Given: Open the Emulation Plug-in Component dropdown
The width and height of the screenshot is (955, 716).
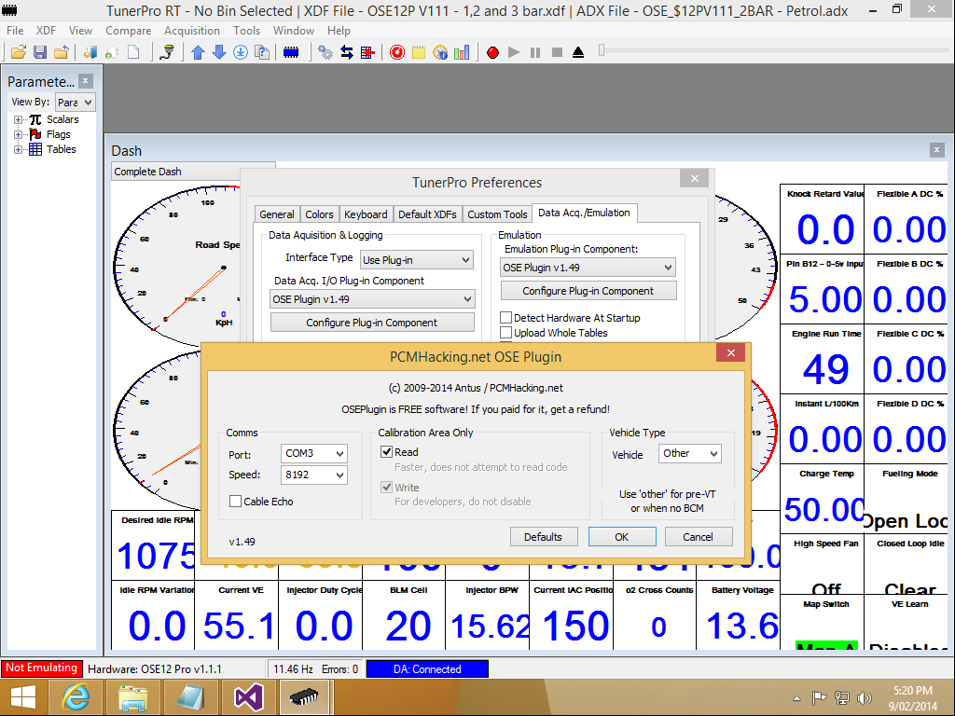Looking at the screenshot, I should click(588, 268).
